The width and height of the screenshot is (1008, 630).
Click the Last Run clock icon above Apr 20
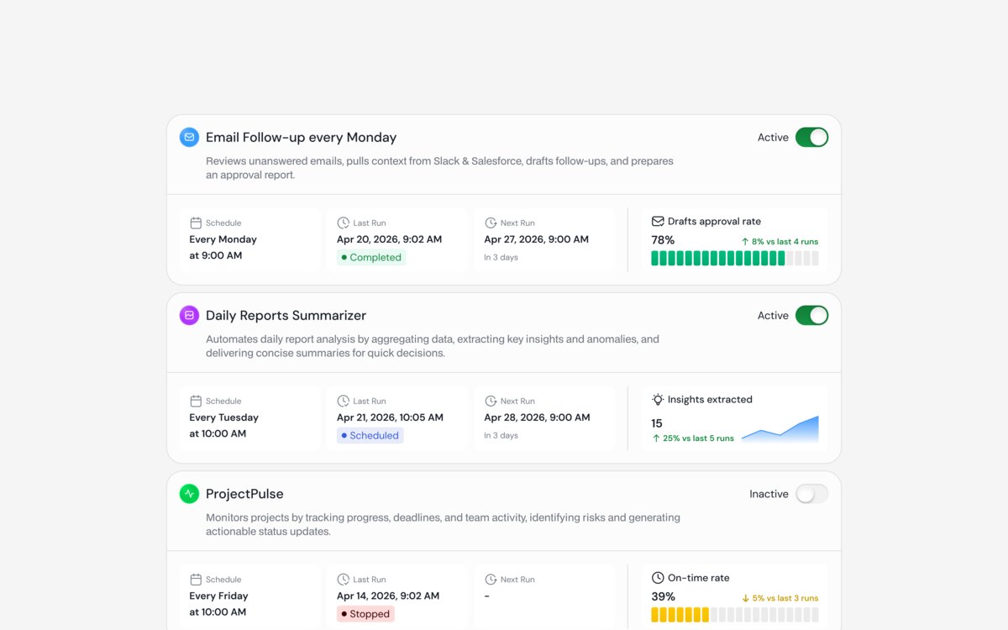point(343,223)
